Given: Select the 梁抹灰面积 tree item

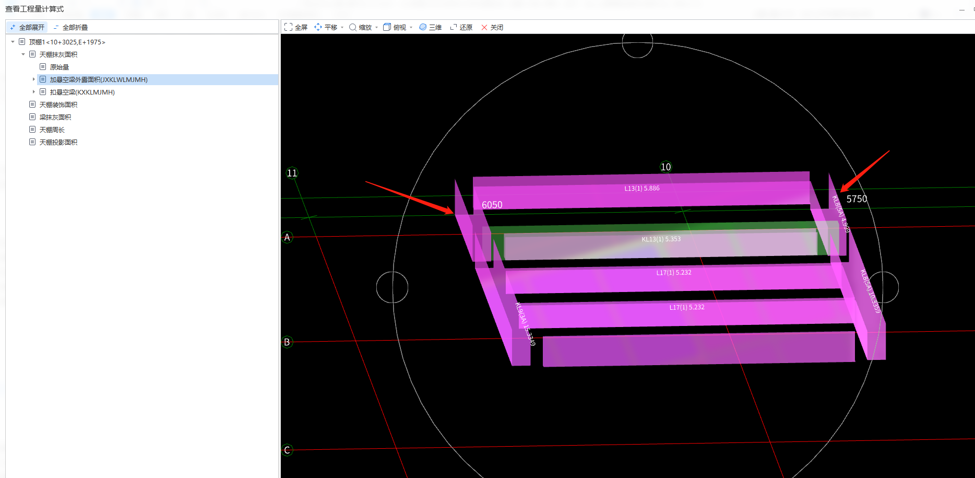Looking at the screenshot, I should pos(55,117).
